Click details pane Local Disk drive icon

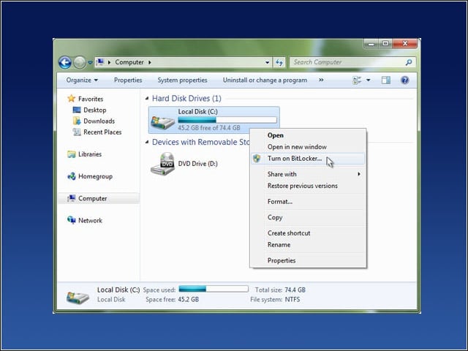[x=78, y=296]
